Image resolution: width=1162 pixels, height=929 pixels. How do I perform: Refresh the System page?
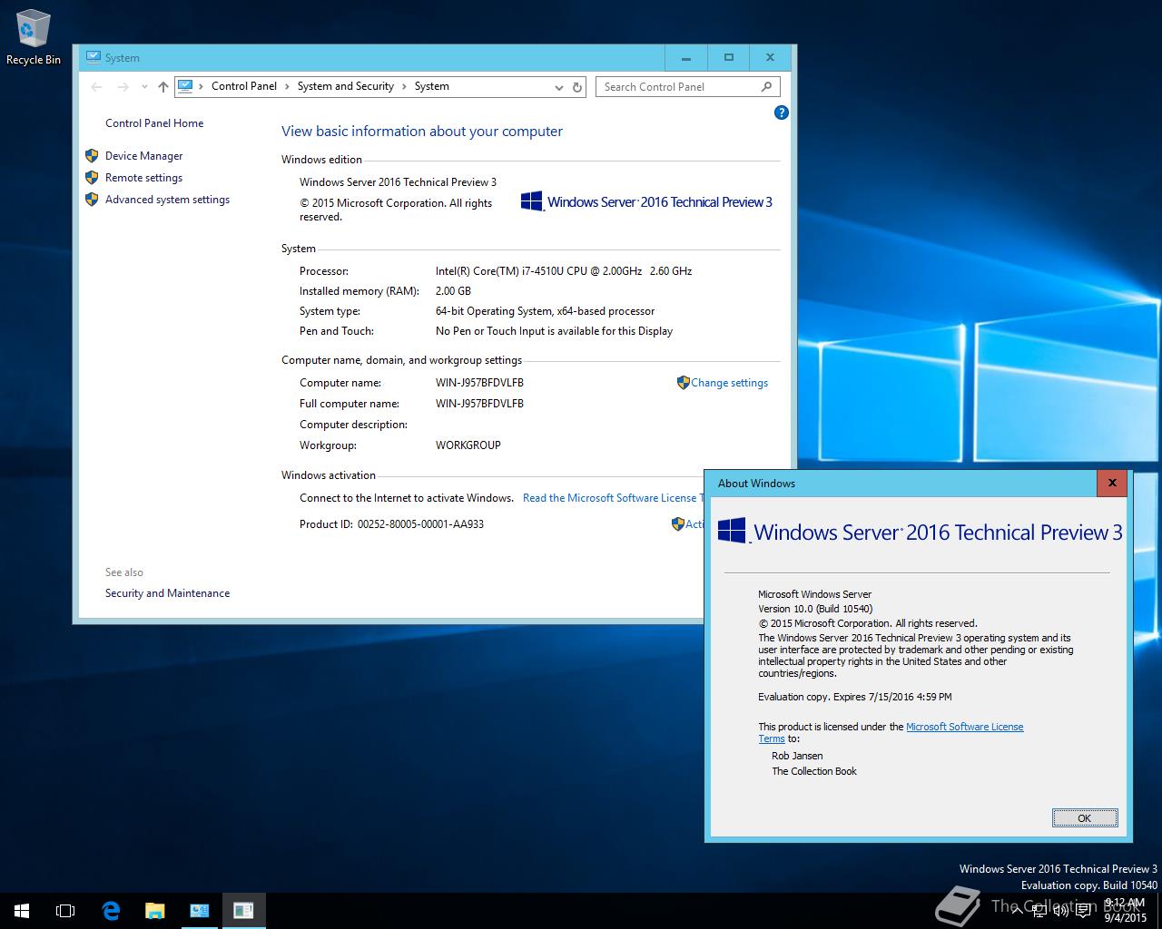point(577,87)
